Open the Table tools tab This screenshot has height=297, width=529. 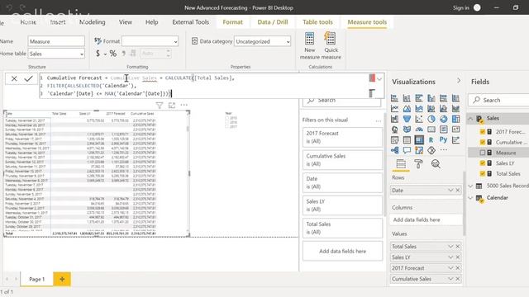pyautogui.click(x=317, y=22)
